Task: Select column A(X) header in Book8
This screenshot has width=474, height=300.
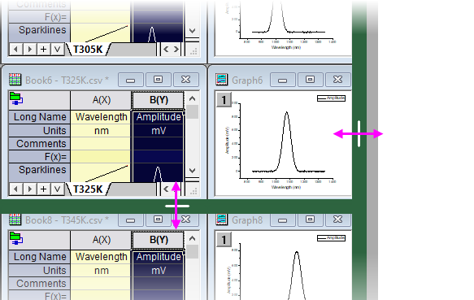Action: click(102, 240)
